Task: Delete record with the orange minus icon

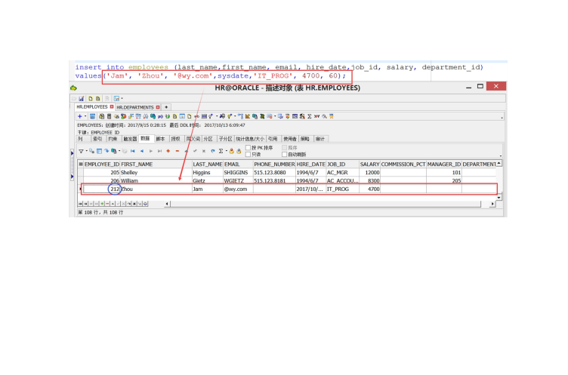Action: coord(177,152)
